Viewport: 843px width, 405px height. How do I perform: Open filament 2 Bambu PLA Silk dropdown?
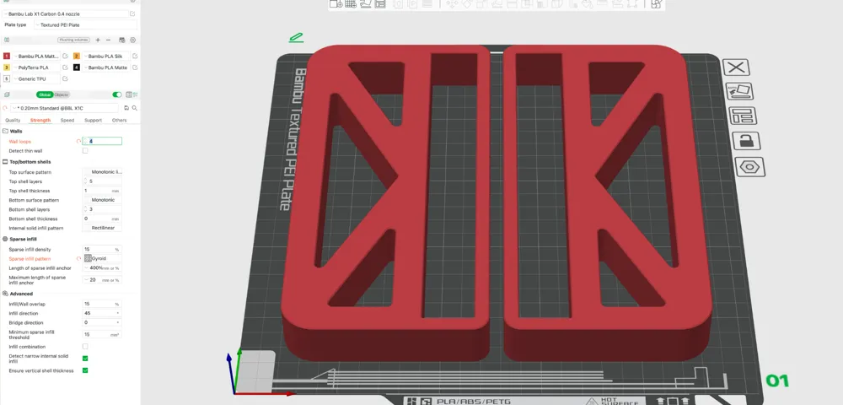pyautogui.click(x=105, y=56)
